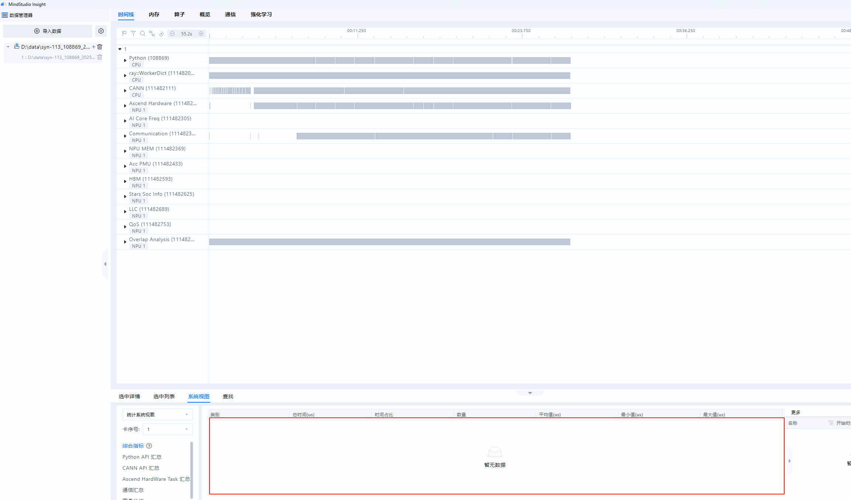The height and width of the screenshot is (500, 851).
Task: Click the Overlap Analysis timeline bar
Action: pos(390,242)
